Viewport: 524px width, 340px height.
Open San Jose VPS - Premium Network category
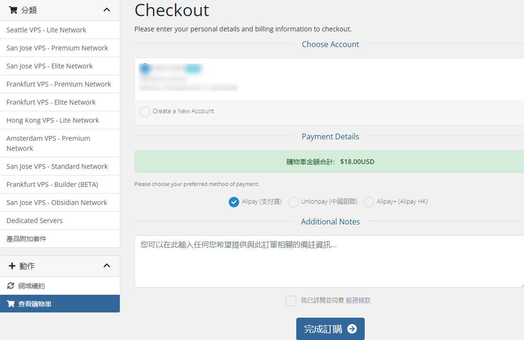[60, 48]
